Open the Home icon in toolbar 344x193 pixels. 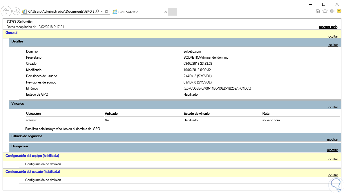pos(318,11)
